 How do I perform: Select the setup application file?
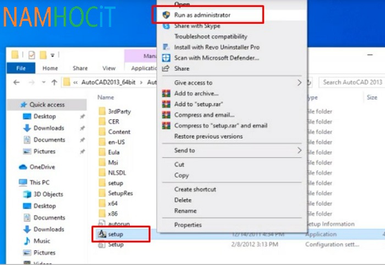[x=116, y=234]
